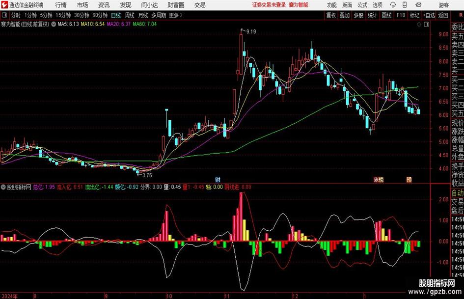Click the 游客 guest account label
This screenshot has height=299, width=464.
pos(444,5)
